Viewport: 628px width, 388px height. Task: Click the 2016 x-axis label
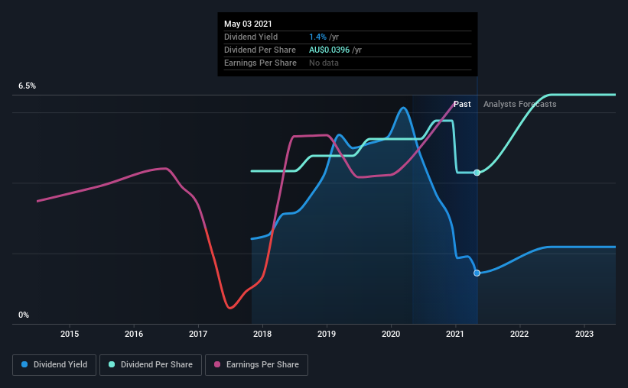[x=134, y=334]
